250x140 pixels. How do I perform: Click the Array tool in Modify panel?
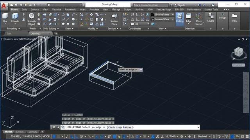pos(102,24)
